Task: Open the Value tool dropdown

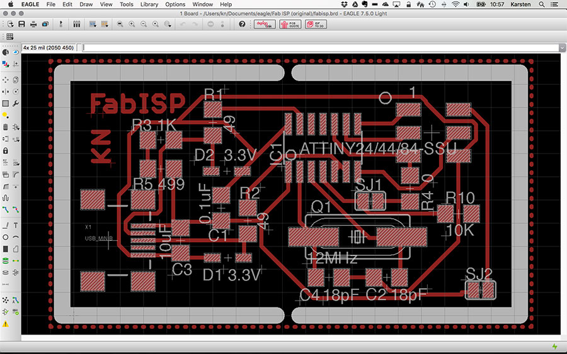Action: point(16,163)
